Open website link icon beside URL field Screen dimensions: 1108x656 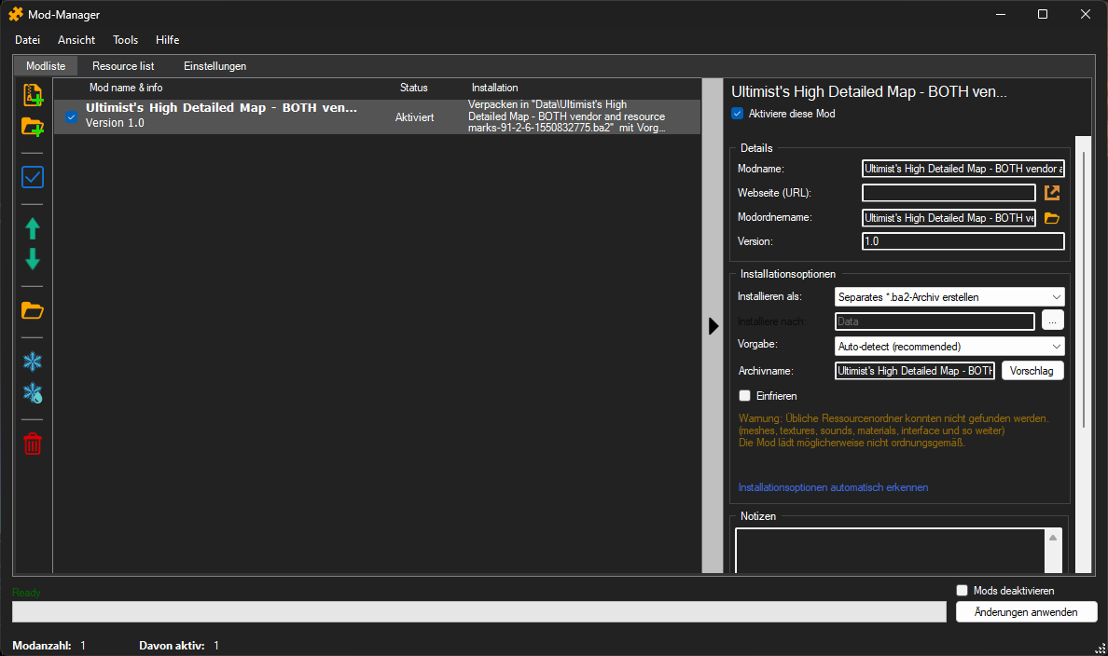click(x=1051, y=192)
